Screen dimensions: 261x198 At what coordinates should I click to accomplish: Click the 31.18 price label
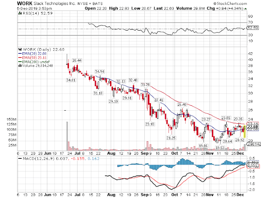tap(98, 93)
